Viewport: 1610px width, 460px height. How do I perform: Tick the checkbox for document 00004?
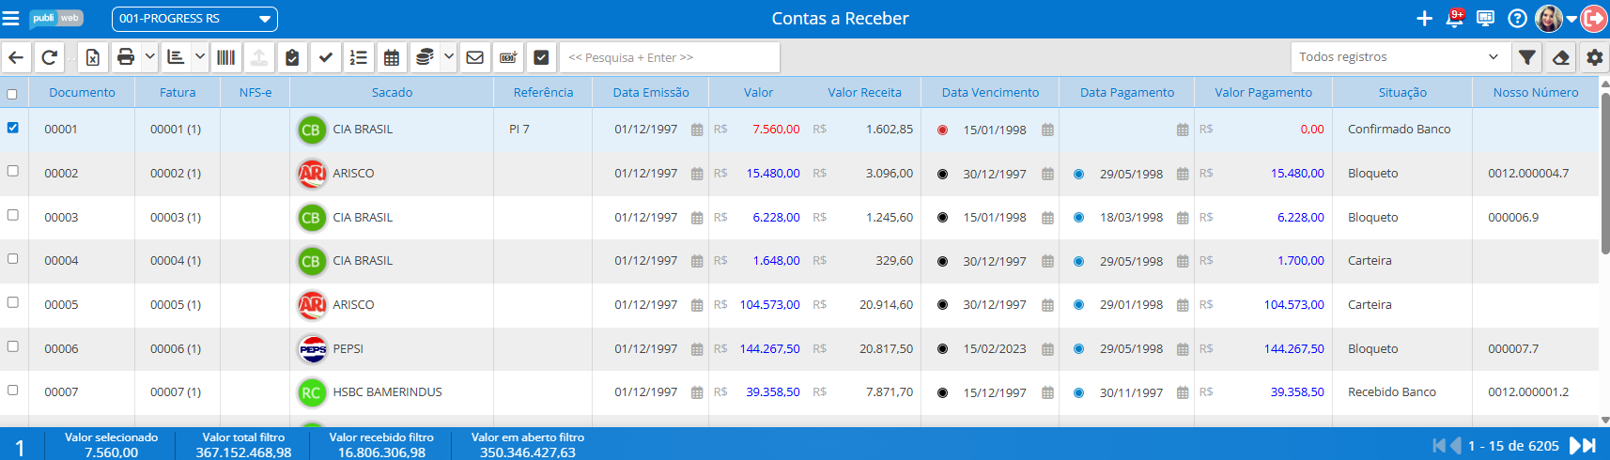pyautogui.click(x=13, y=259)
